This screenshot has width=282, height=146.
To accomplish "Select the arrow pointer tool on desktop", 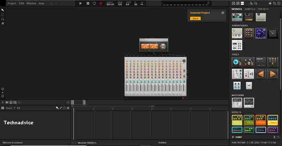I will 2,10.
